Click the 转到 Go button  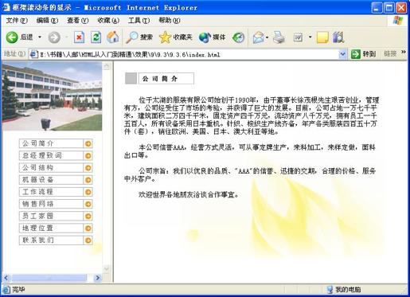tap(363, 54)
